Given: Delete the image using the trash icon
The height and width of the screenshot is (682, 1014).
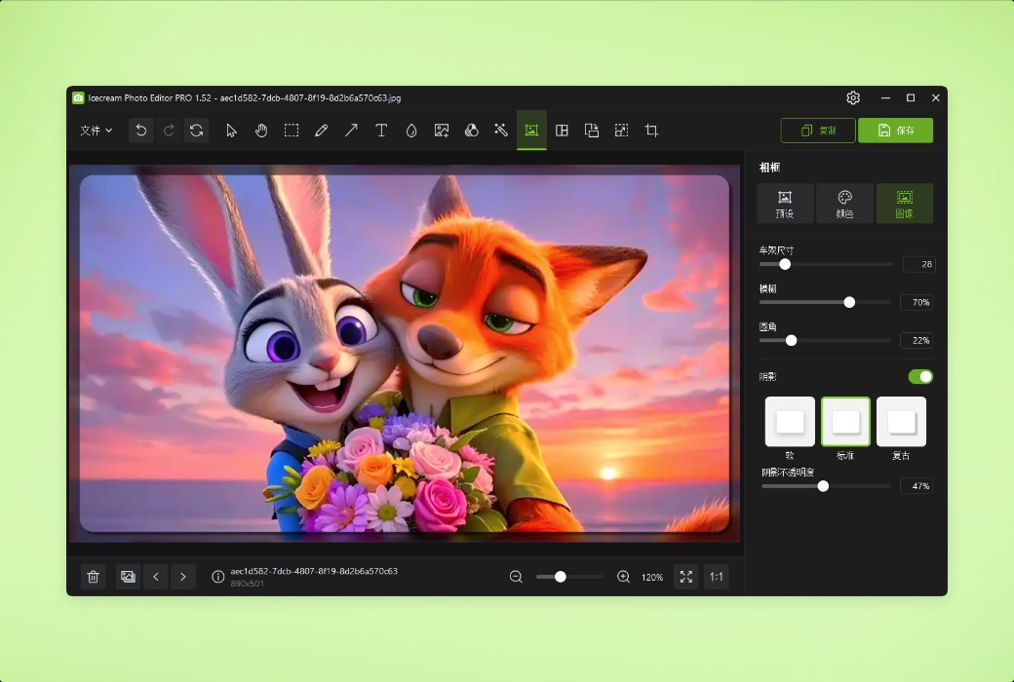Looking at the screenshot, I should [93, 577].
